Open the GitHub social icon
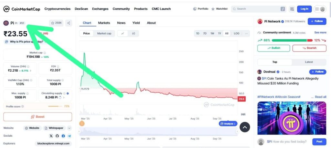The width and height of the screenshot is (331, 148). coord(57,136)
